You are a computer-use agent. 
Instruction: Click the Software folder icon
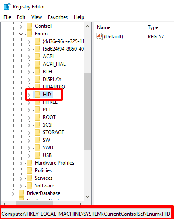coord(29,186)
